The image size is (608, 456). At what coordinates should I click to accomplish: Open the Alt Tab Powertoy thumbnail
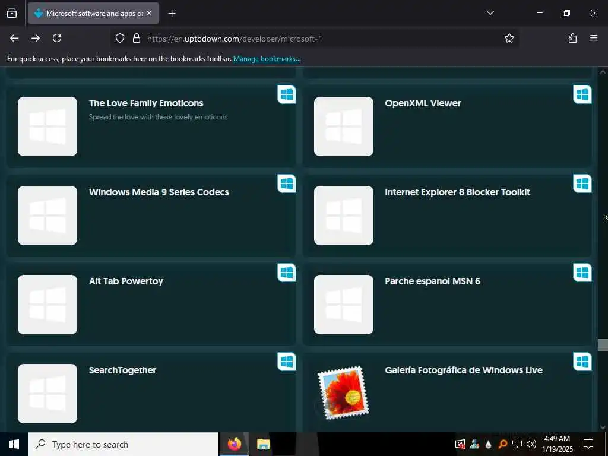pos(47,305)
